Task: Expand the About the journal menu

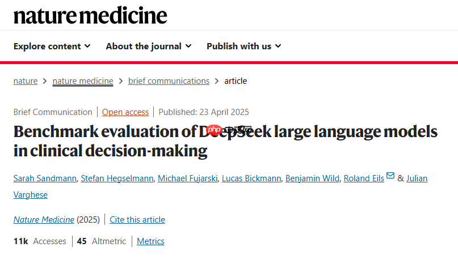Action: pos(149,46)
